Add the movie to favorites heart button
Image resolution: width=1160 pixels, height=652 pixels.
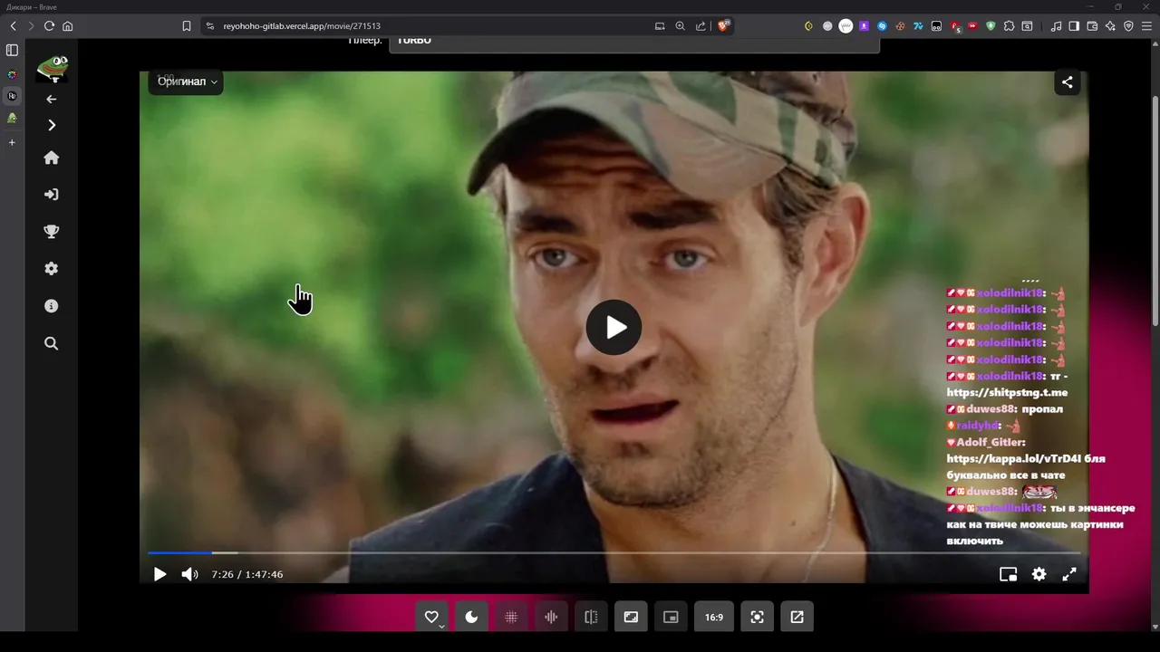431,617
